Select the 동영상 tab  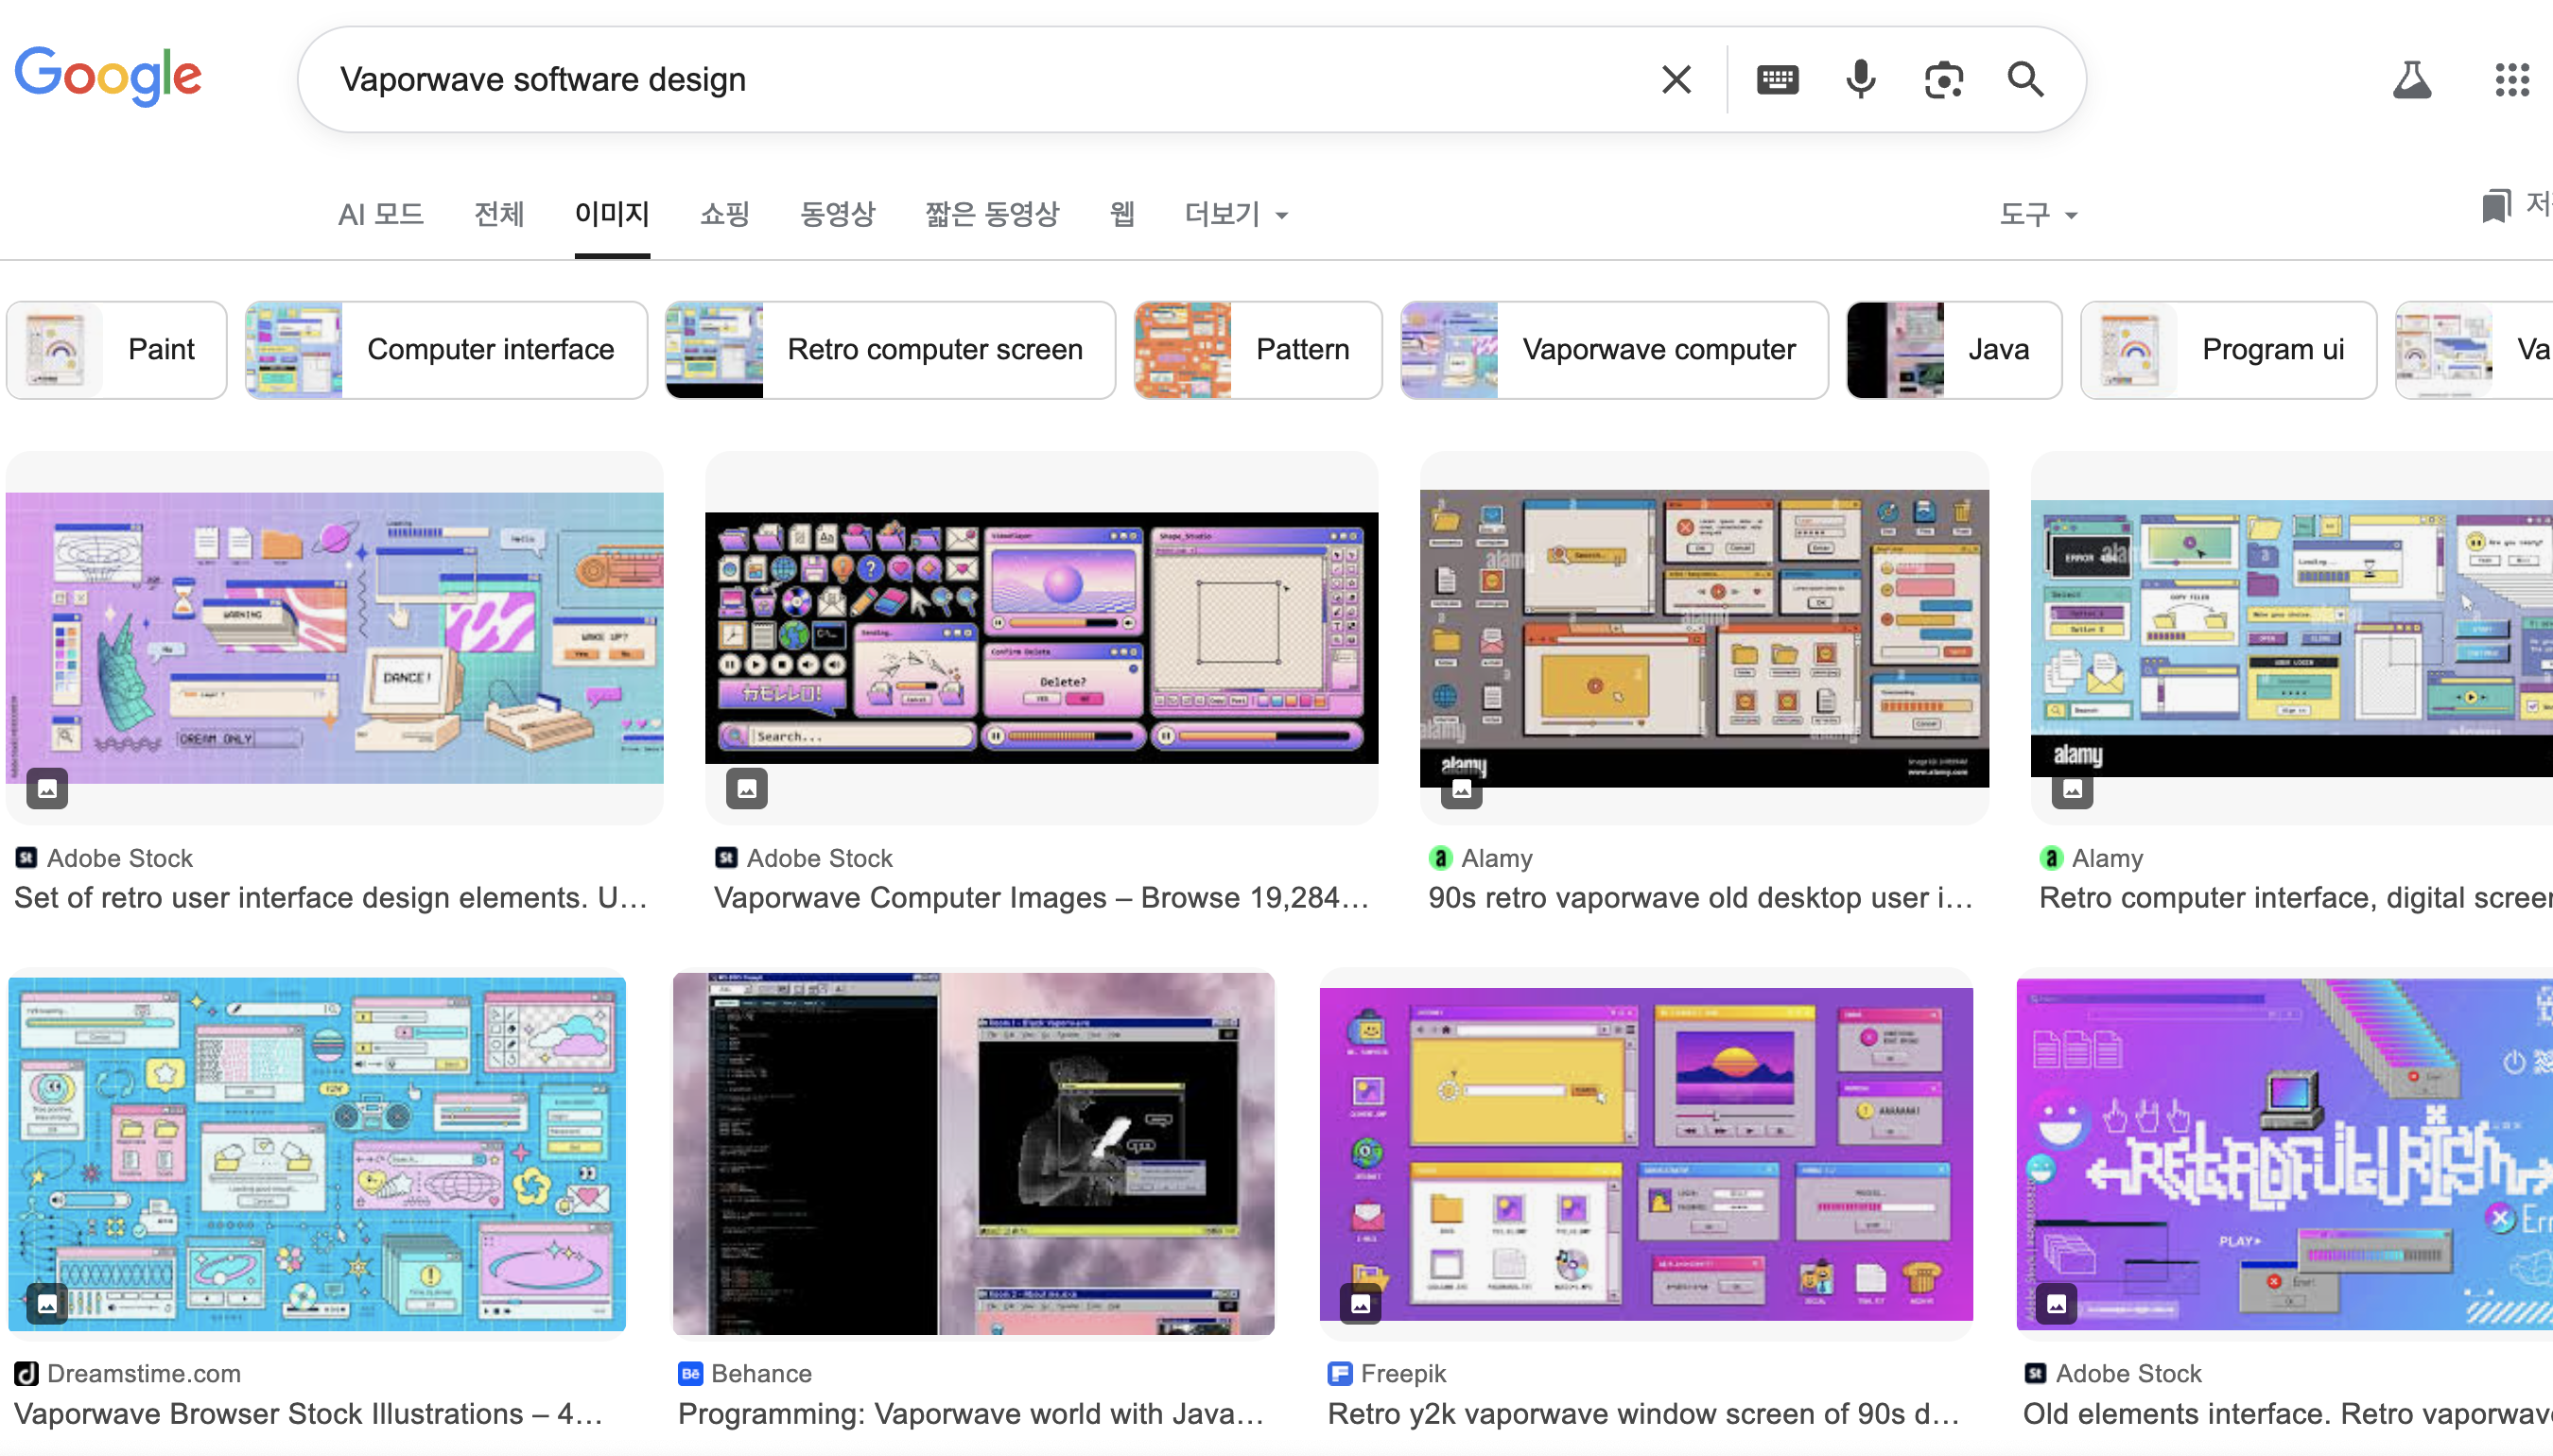point(837,214)
